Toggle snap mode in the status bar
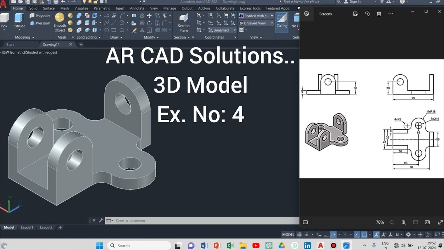The width and height of the screenshot is (444, 250). (x=307, y=235)
